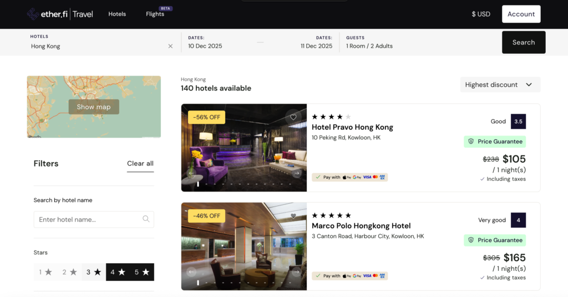The height and width of the screenshot is (297, 568).
Task: Click the Enter hotel name input field
Action: coord(89,219)
